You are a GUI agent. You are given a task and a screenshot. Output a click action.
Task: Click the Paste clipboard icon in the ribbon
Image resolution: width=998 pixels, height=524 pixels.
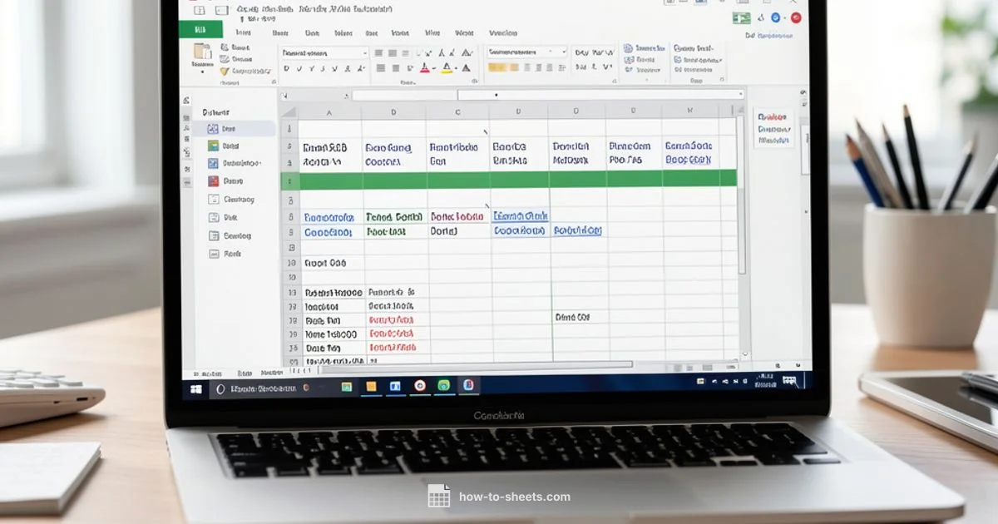click(202, 53)
